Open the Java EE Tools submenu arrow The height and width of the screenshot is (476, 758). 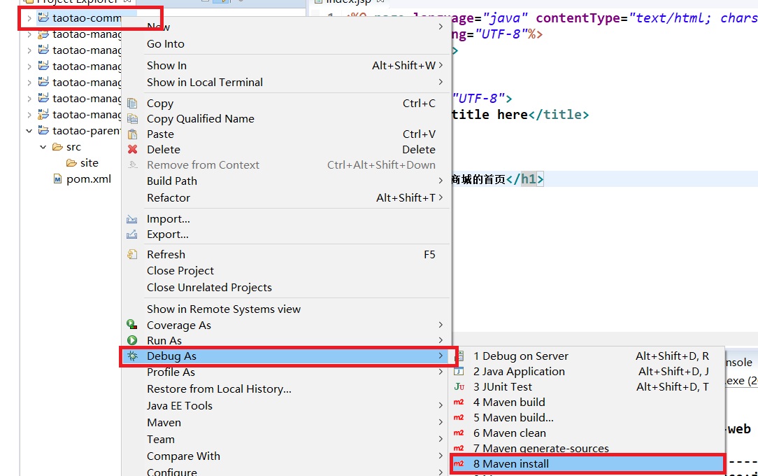point(441,405)
